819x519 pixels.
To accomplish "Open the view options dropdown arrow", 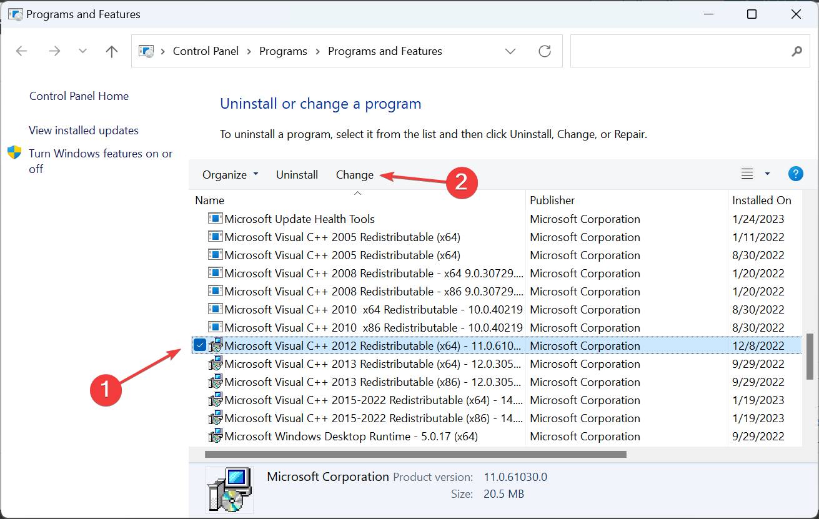I will click(767, 174).
